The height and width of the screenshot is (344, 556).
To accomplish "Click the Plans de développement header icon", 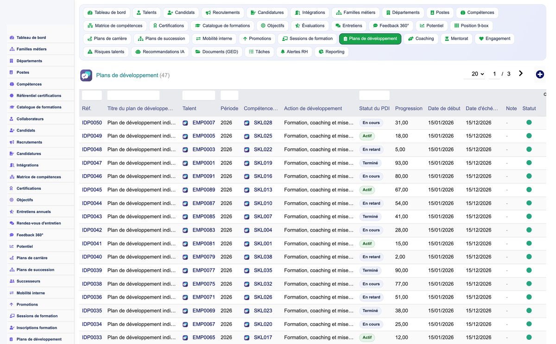I will click(x=86, y=75).
